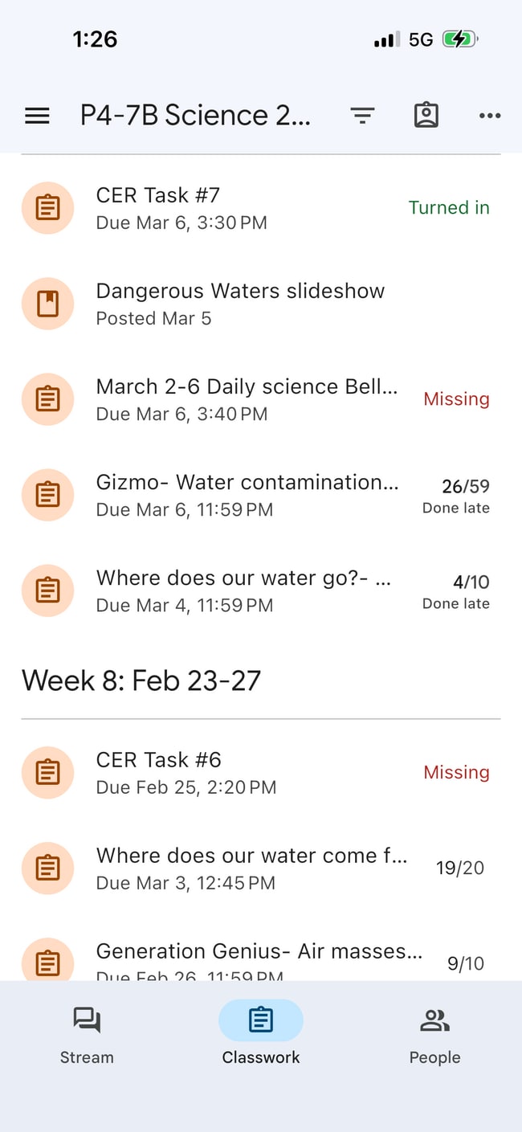Switch to the Stream tab
The image size is (522, 1132).
tap(87, 1034)
